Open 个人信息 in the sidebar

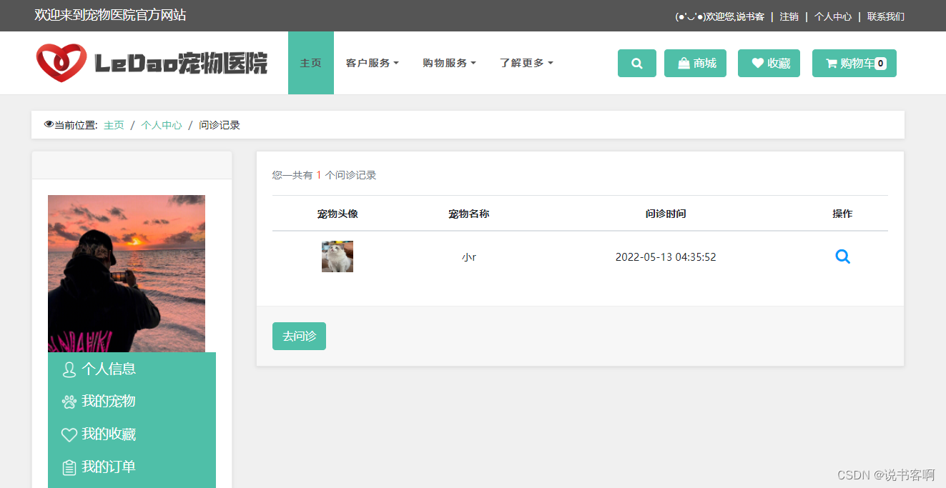(x=99, y=369)
